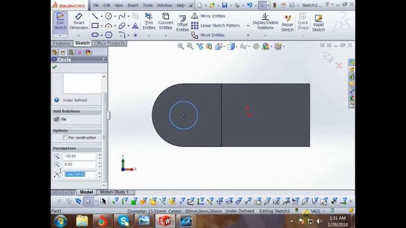This screenshot has width=406, height=228.
Task: Select the Point tool
Action: point(135,35)
